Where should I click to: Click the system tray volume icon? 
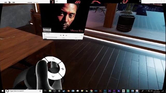[151, 91]
